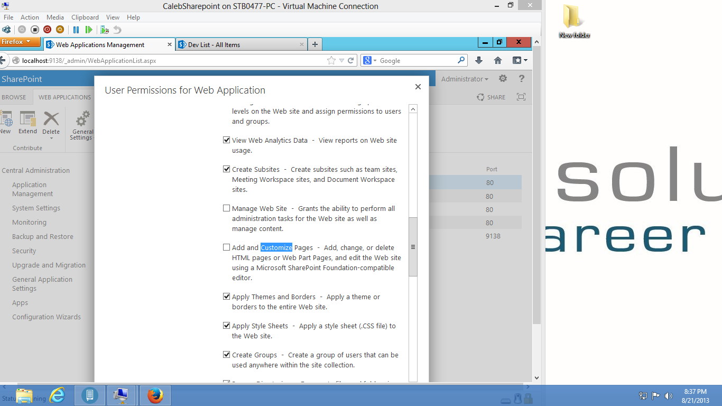Viewport: 722px width, 406px height.
Task: Switch to Firefox in the taskbar
Action: pos(155,395)
